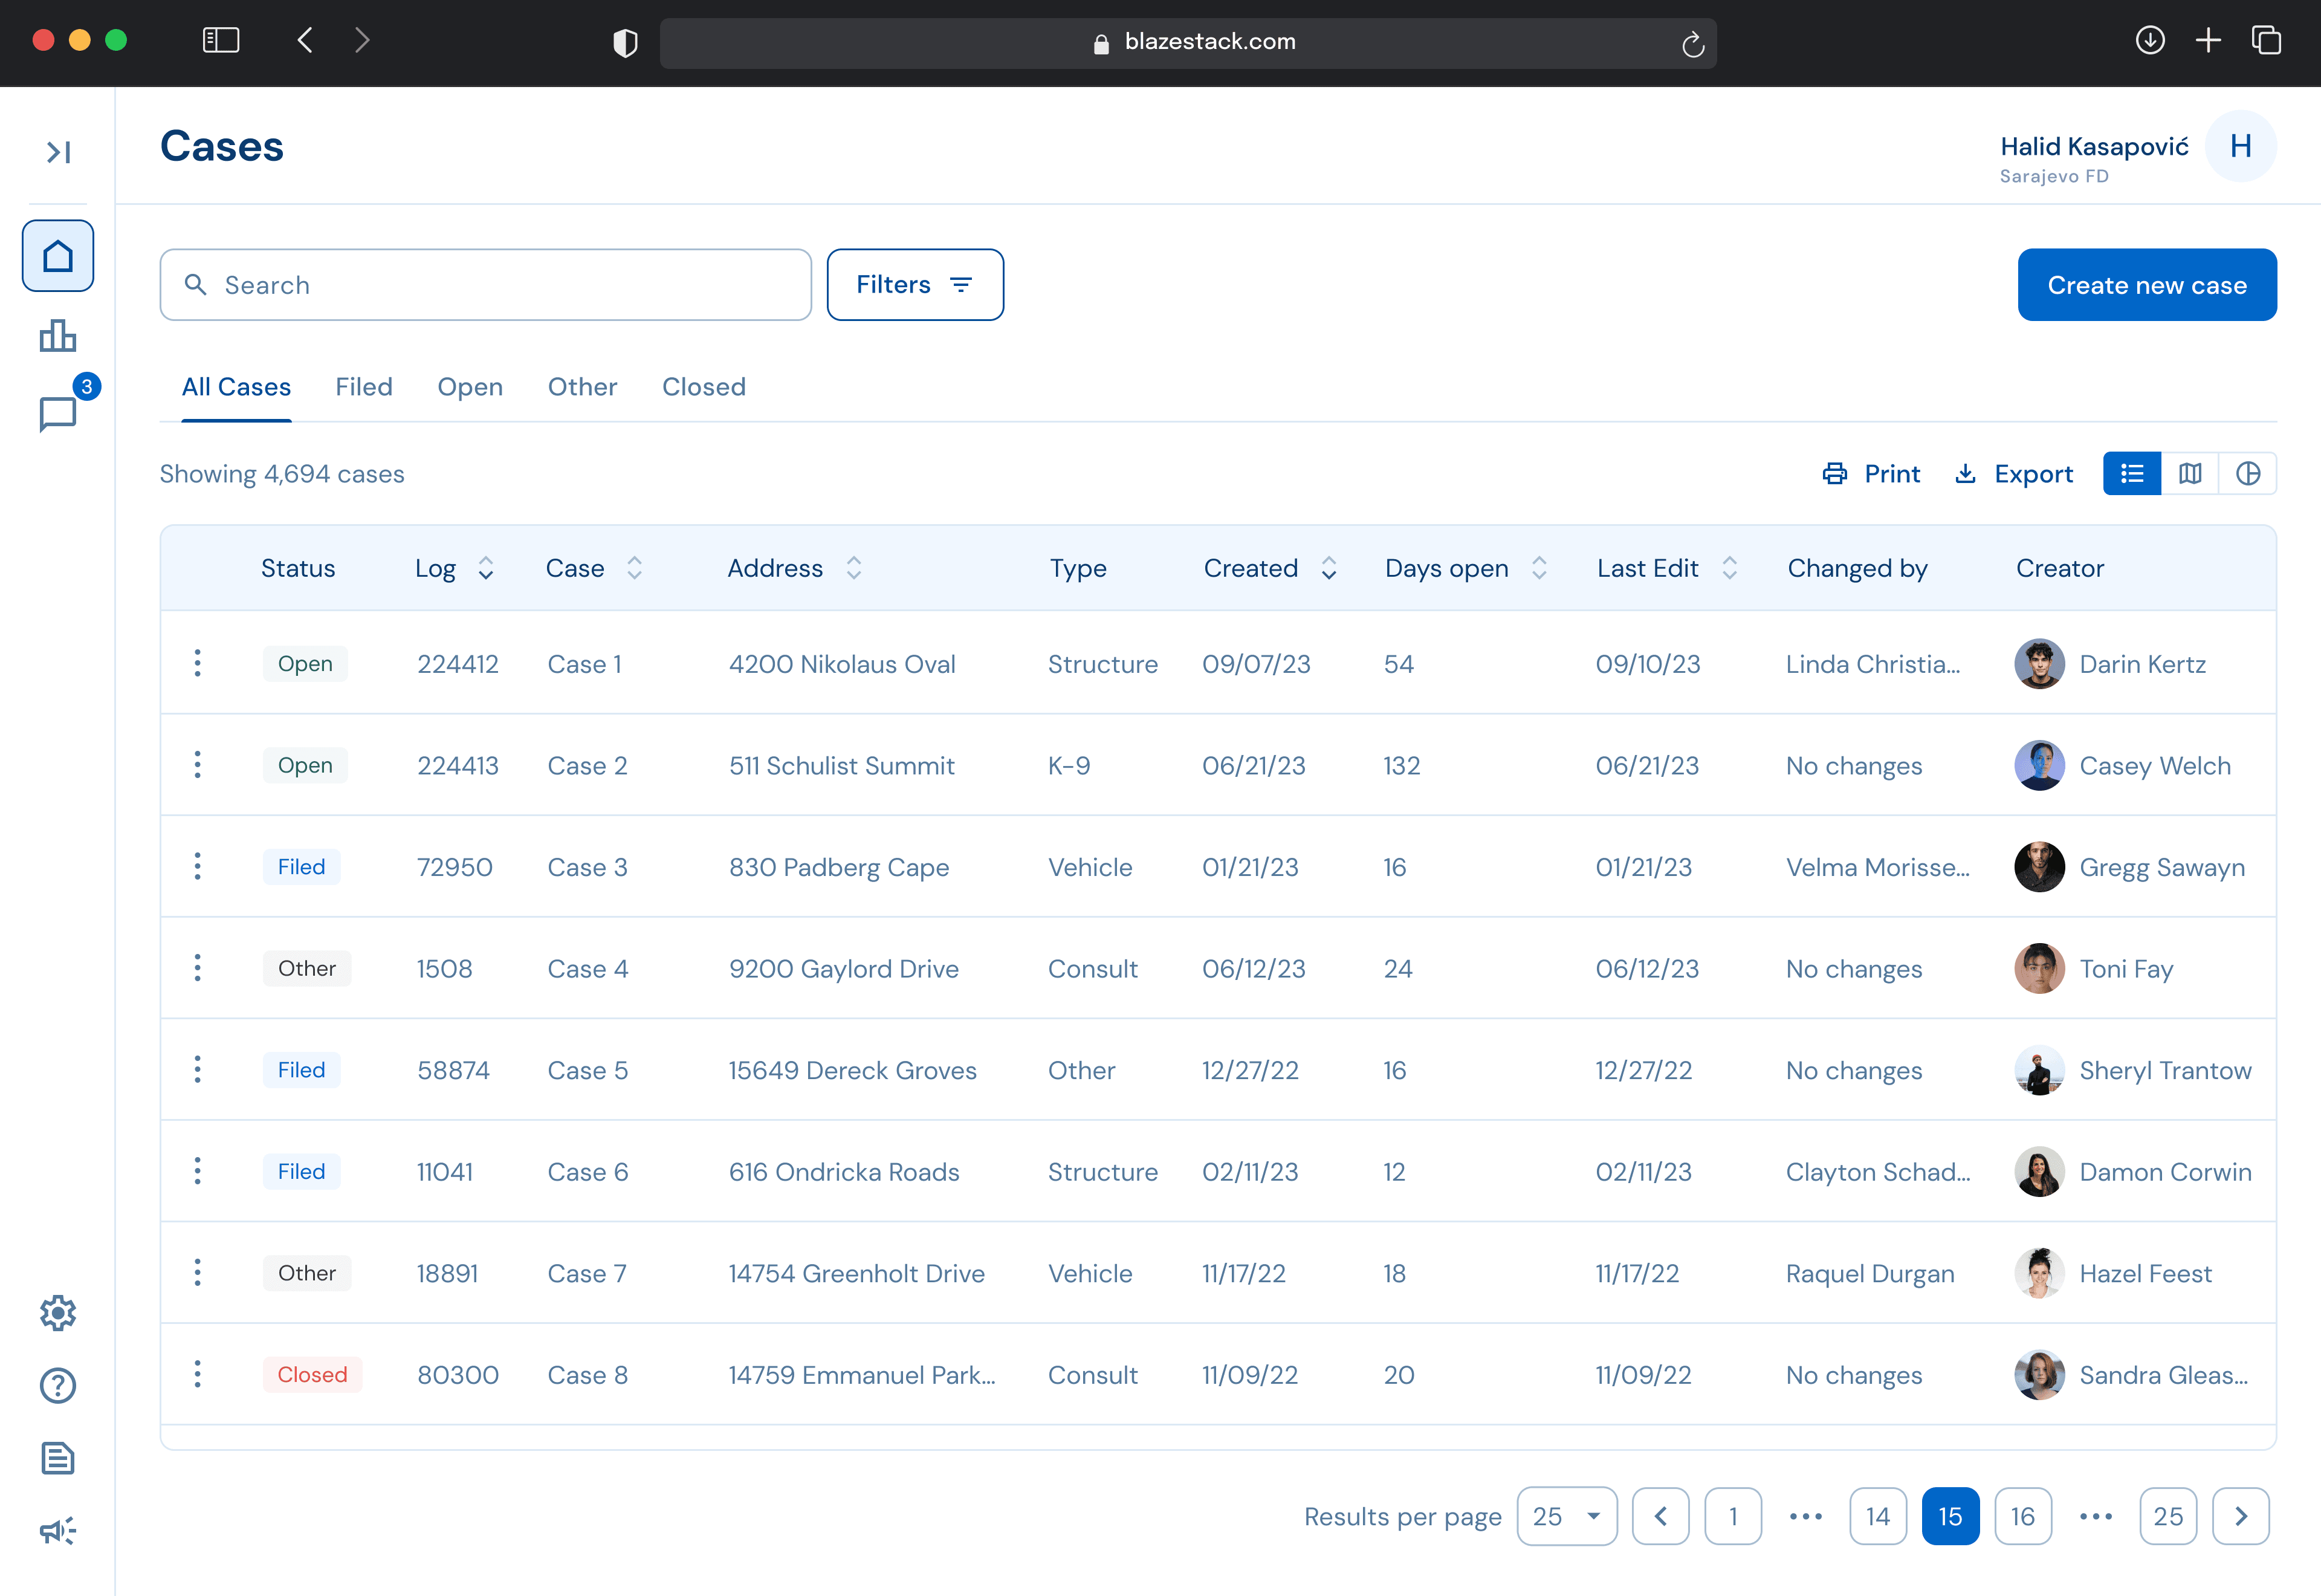Open the analytics bar chart sidebar icon

(x=58, y=336)
